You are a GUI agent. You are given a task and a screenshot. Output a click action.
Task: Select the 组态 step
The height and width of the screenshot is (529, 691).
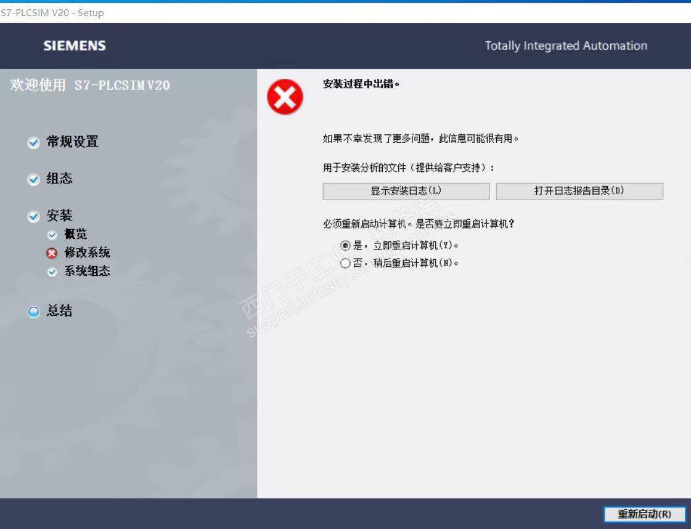(60, 179)
